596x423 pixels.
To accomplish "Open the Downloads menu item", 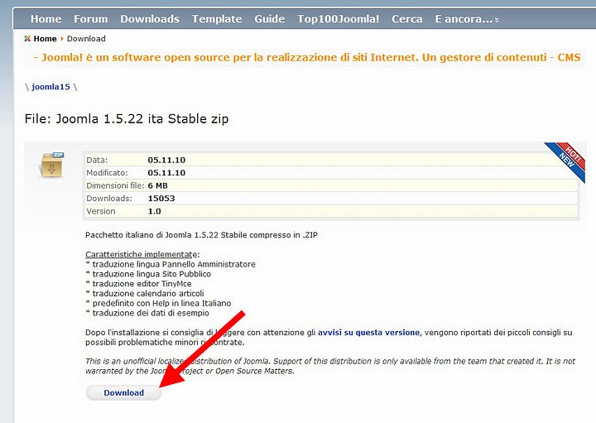I will [x=150, y=19].
